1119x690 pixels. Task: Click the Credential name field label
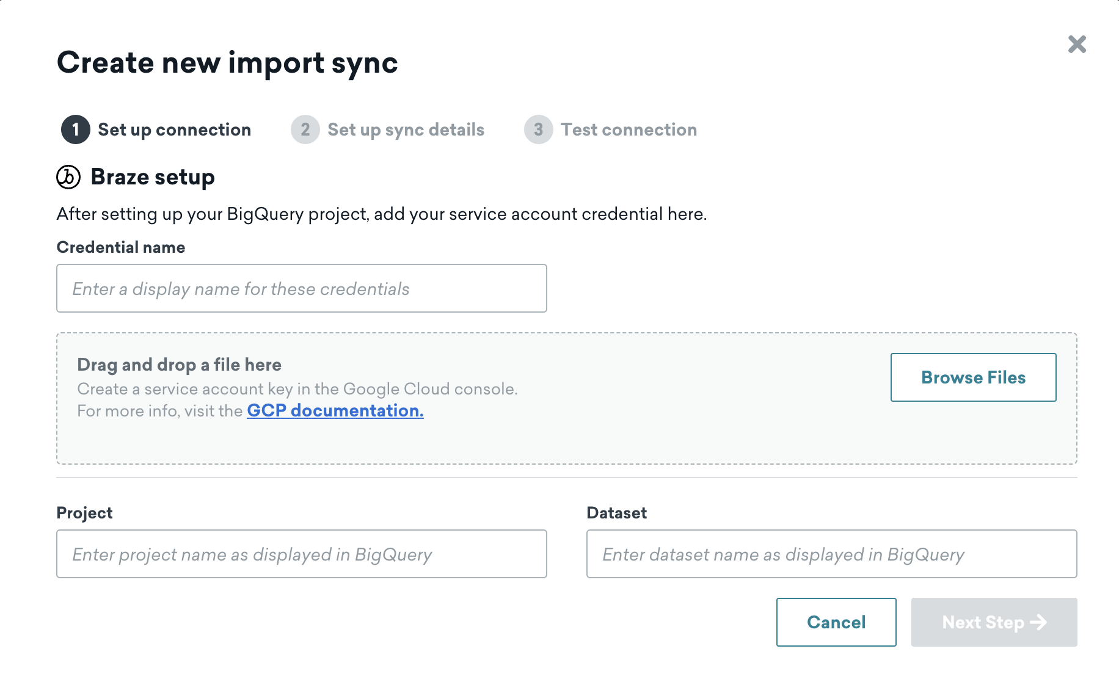(121, 247)
